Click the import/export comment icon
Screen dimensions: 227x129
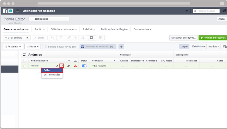(91, 38)
